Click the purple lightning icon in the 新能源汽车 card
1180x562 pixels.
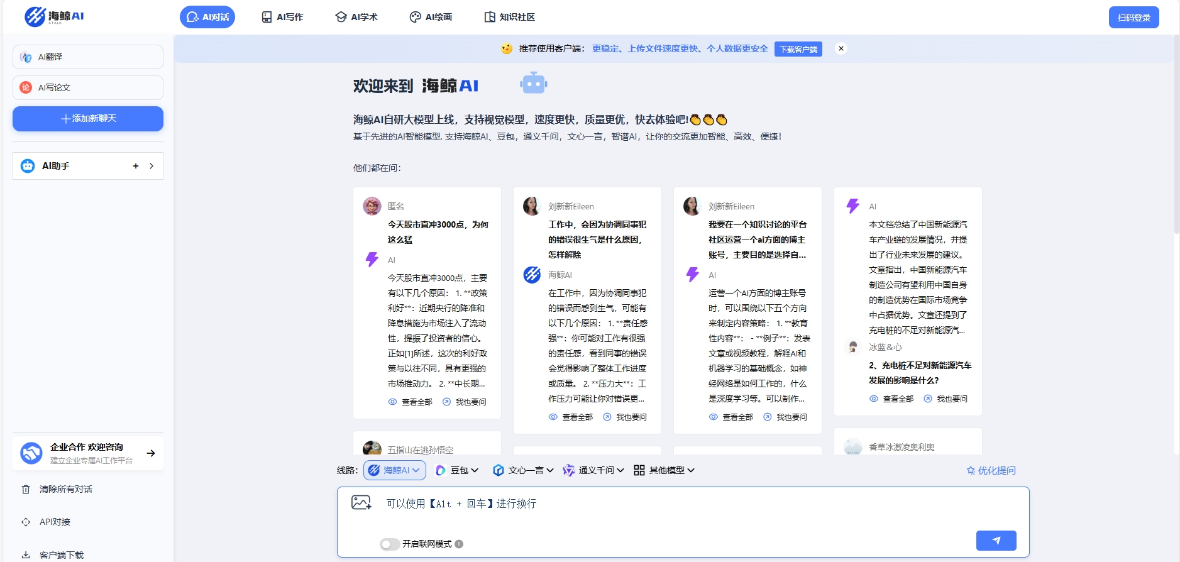click(x=853, y=206)
